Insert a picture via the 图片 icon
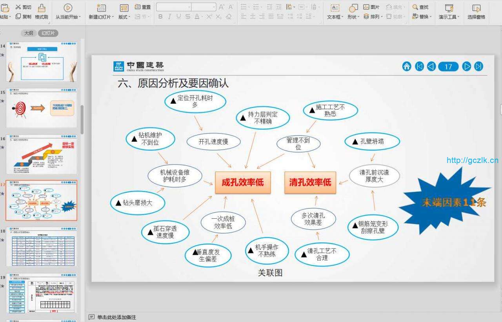The image size is (502, 322). [371, 7]
